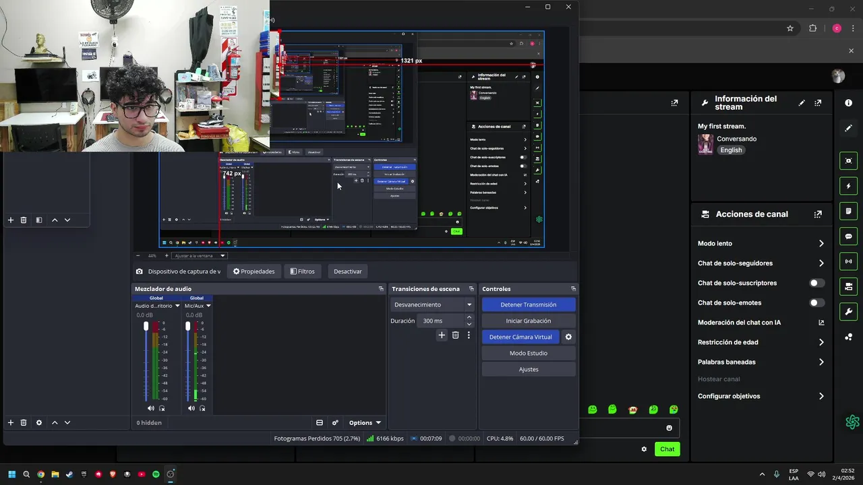Toggle broadcast signal icon in Kick sidebar
The height and width of the screenshot is (485, 863).
click(x=849, y=261)
